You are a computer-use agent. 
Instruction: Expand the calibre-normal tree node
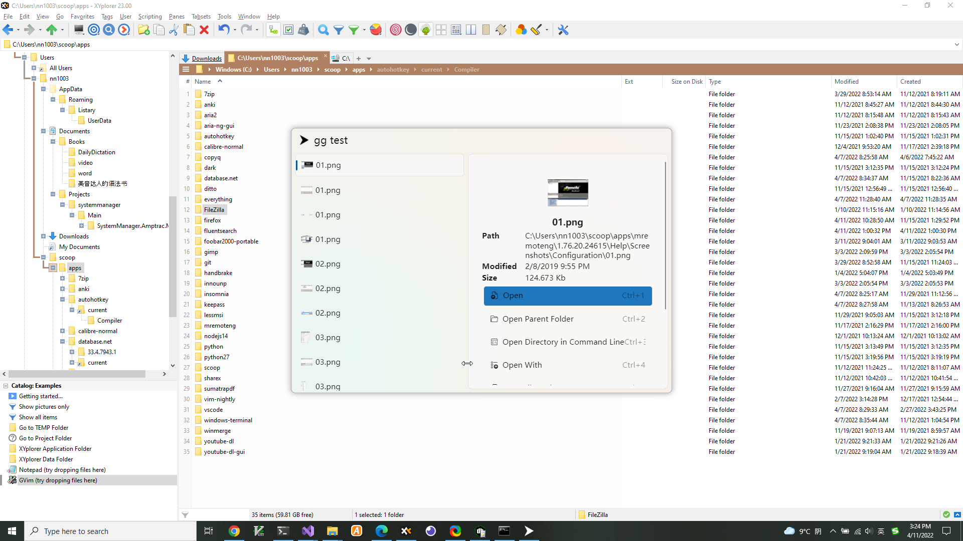click(62, 331)
